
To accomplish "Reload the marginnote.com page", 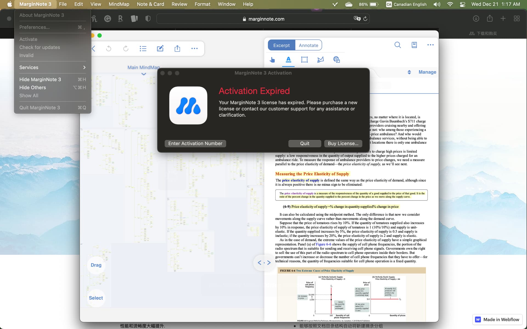I will click(365, 19).
